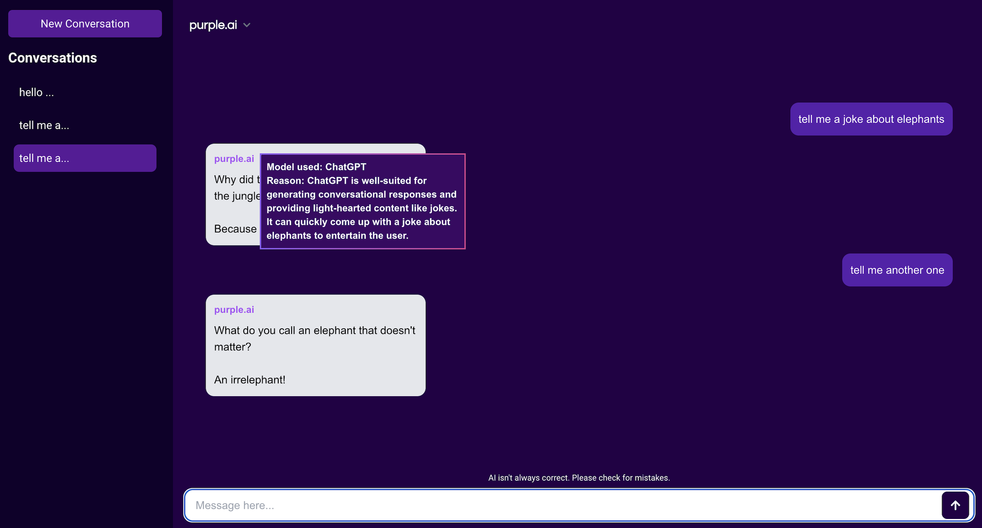Viewport: 982px width, 528px height.
Task: Click purple.ai label above irrelephant joke
Action: point(234,310)
